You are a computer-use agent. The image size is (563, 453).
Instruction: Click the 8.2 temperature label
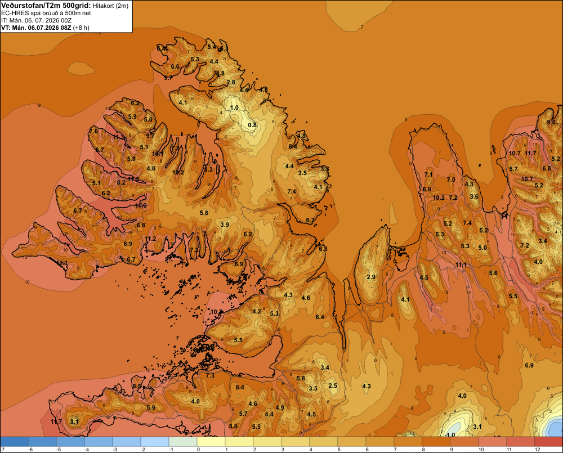pos(122,182)
